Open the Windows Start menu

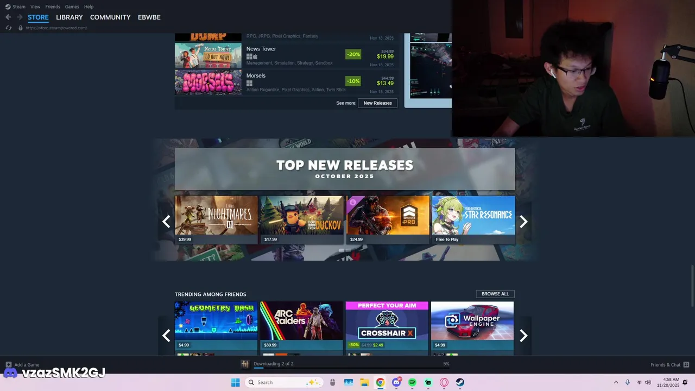pyautogui.click(x=235, y=382)
